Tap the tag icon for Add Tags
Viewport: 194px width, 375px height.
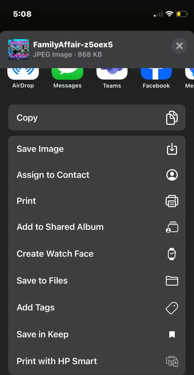coord(172,308)
